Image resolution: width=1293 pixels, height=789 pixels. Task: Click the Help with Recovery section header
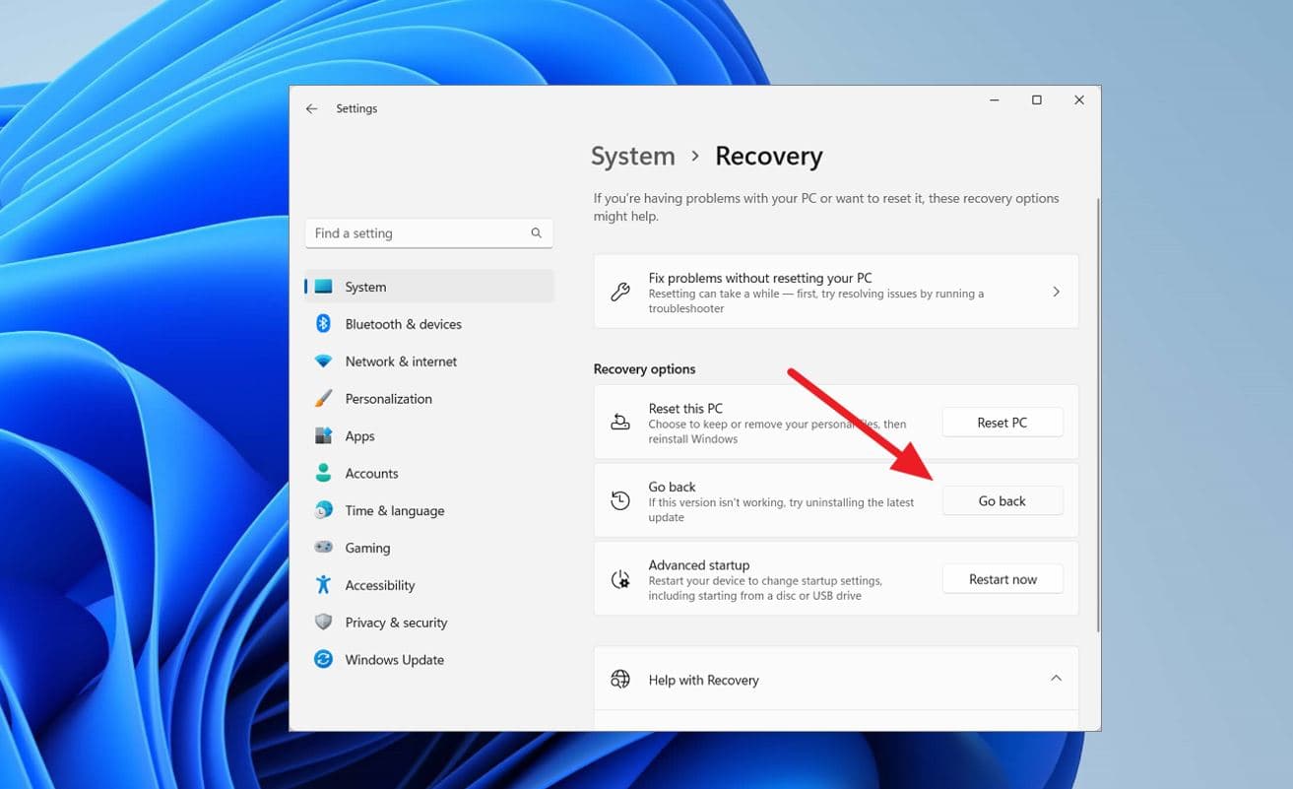836,679
